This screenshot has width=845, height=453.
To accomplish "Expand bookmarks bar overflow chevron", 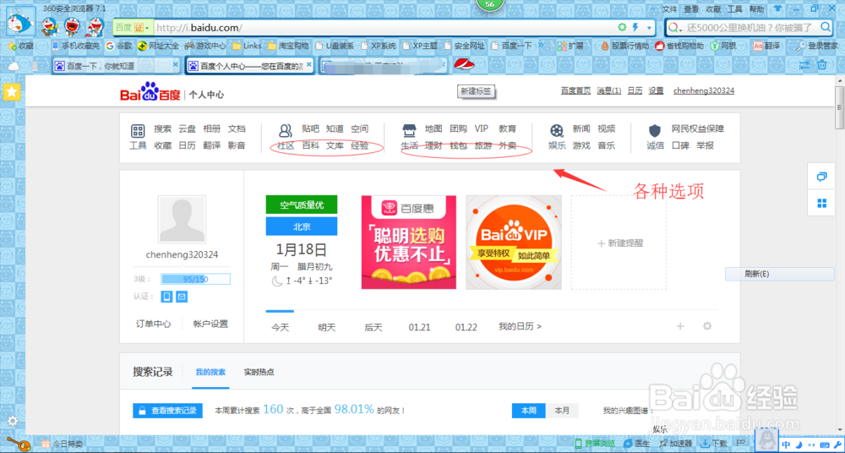I will click(541, 46).
